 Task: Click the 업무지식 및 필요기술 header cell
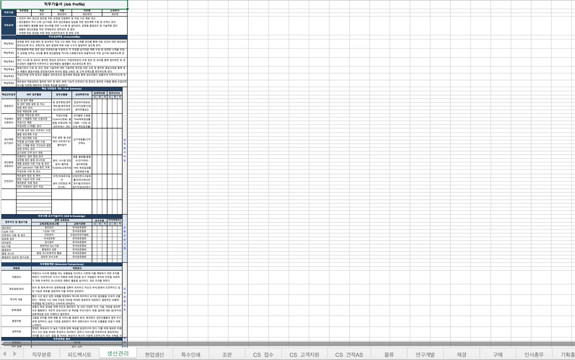16,222
